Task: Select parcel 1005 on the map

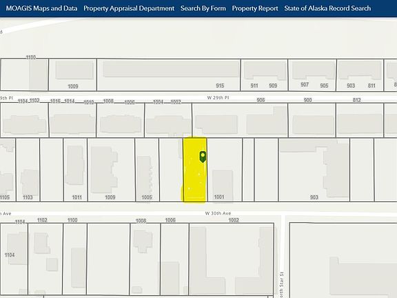Action: (147, 170)
